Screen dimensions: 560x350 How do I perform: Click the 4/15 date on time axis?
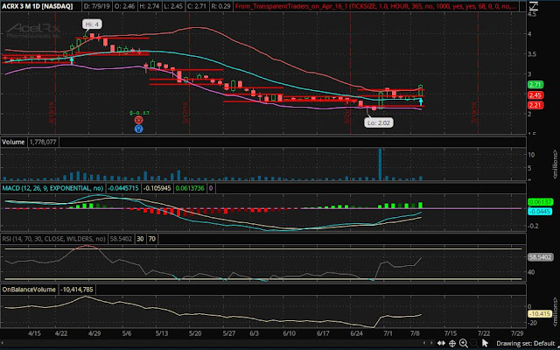(x=34, y=333)
